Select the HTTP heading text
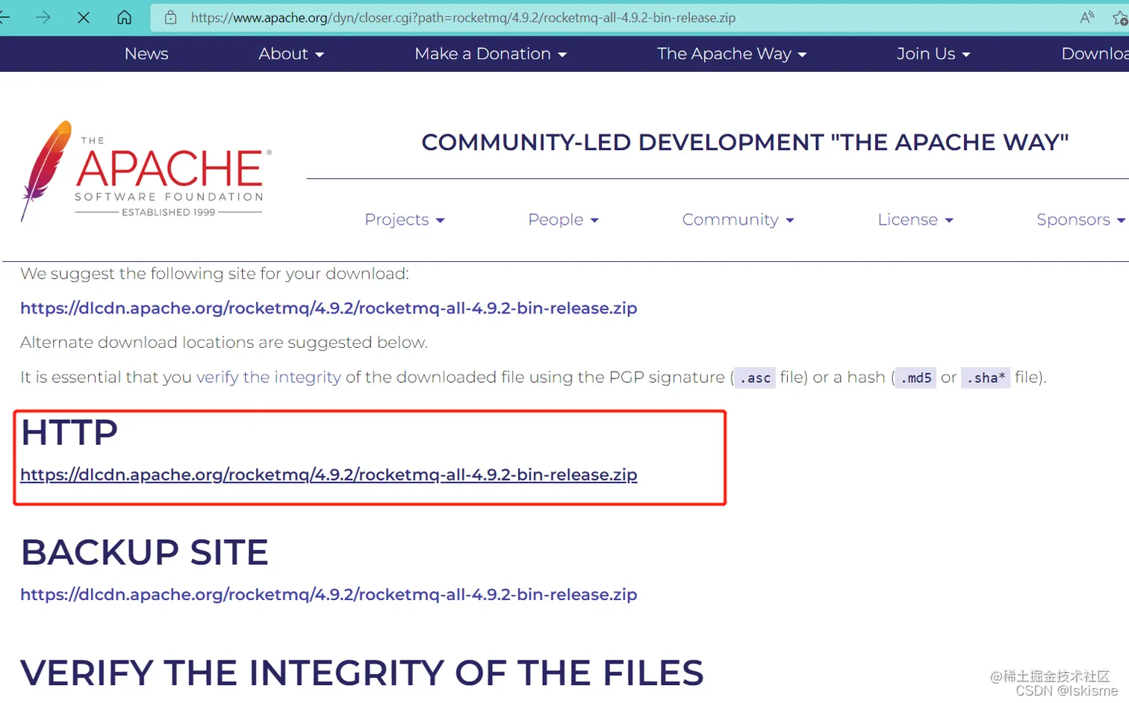Screen dimensions: 1129x703 pos(69,433)
